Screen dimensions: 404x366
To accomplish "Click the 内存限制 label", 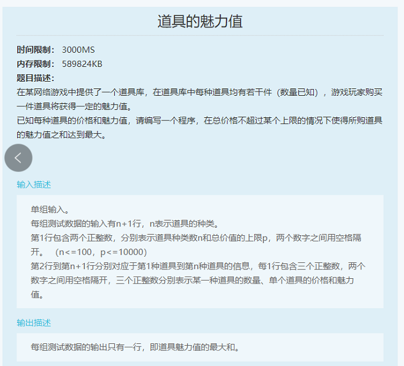I will (x=36, y=64).
